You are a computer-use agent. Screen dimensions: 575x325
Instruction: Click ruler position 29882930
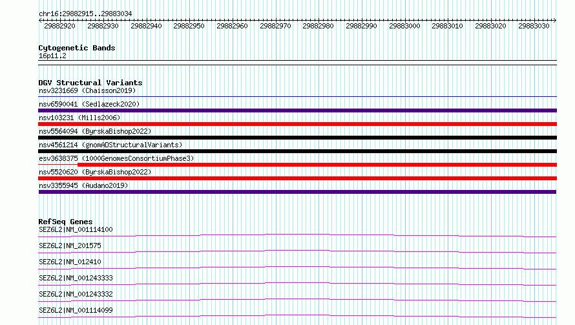103,26
